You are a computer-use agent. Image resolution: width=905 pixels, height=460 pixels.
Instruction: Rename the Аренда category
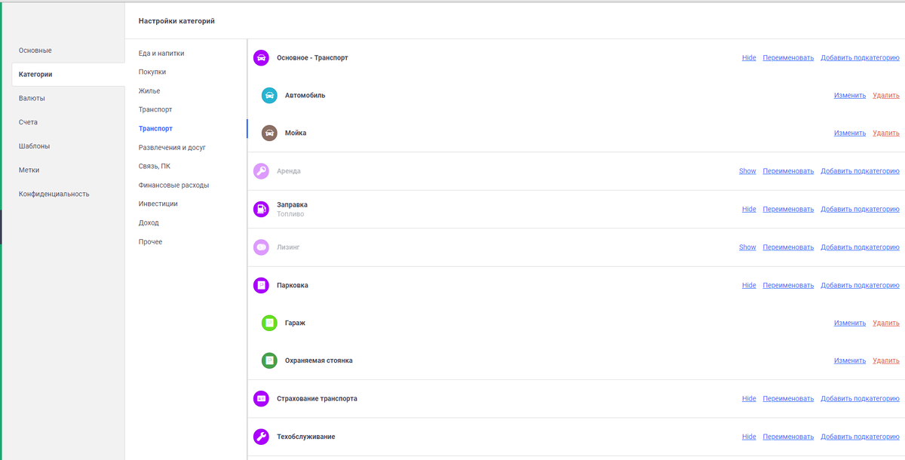tap(788, 171)
